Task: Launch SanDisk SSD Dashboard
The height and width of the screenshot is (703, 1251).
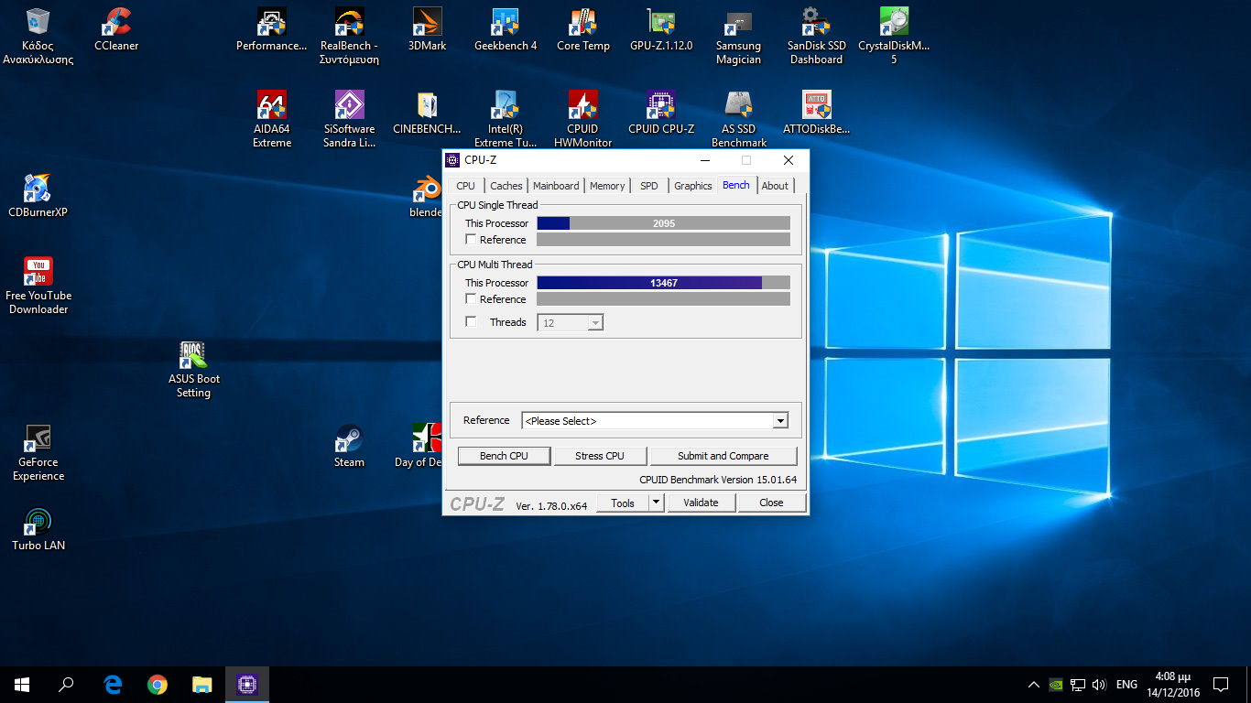Action: click(816, 37)
